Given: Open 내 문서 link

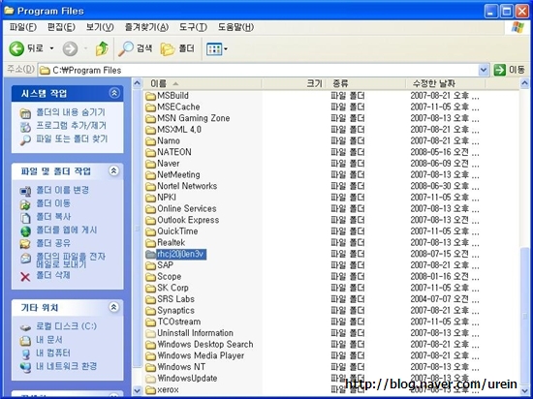Looking at the screenshot, I should pos(49,339).
